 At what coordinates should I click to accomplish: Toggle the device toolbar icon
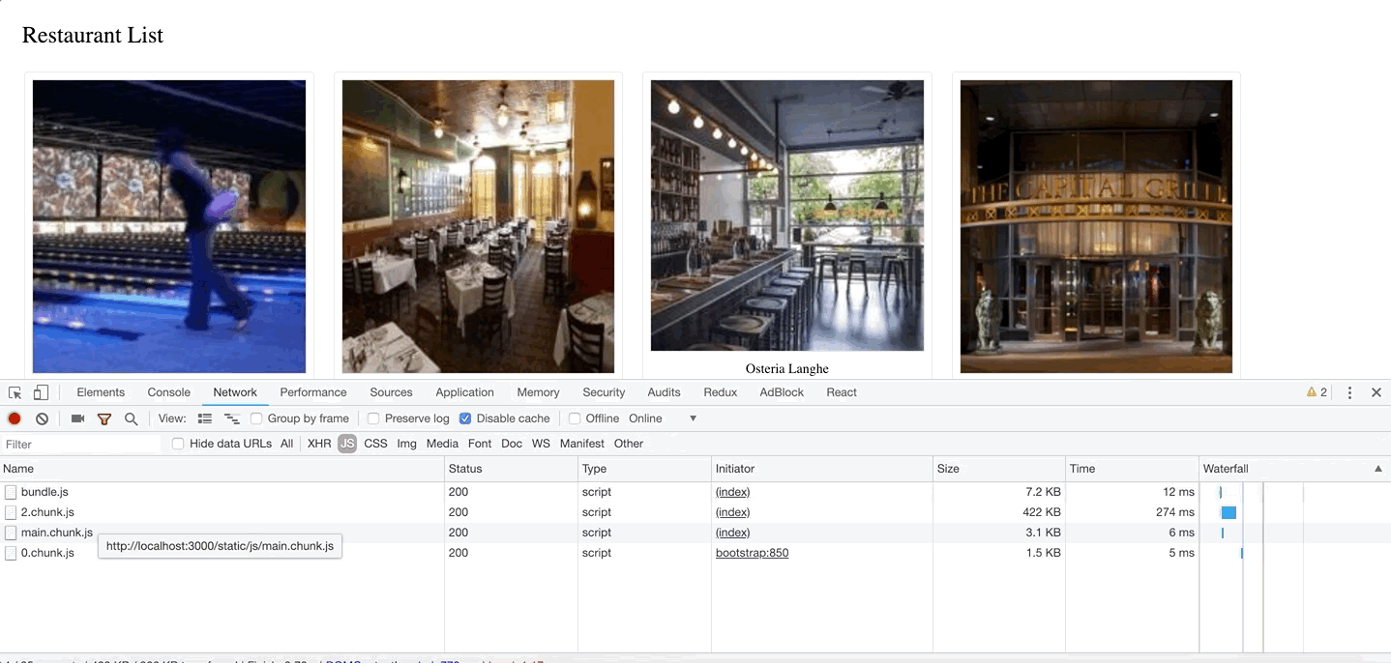(41, 392)
